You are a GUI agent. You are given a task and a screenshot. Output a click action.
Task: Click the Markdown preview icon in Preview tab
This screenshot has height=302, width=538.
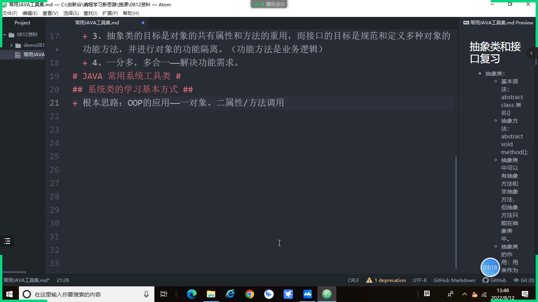tap(466, 23)
